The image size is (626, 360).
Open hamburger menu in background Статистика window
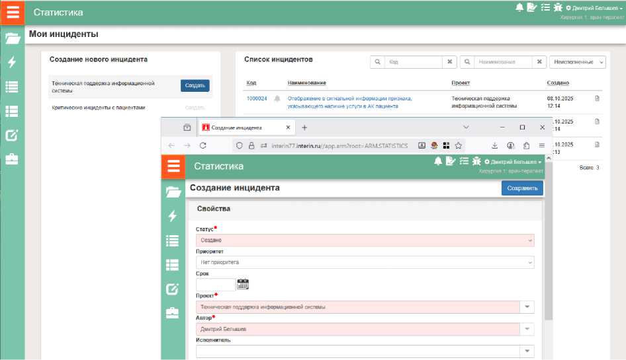point(13,13)
